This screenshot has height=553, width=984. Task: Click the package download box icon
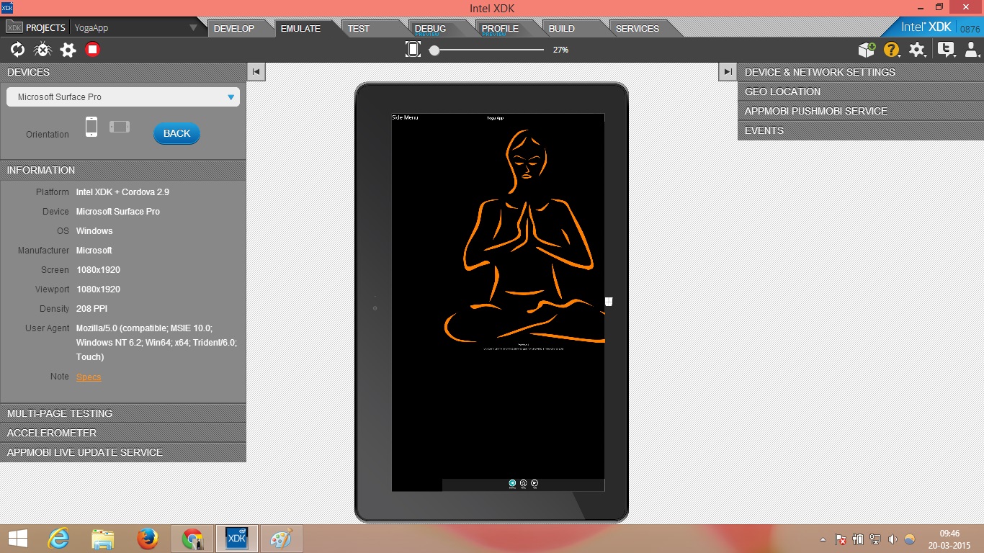coord(867,50)
